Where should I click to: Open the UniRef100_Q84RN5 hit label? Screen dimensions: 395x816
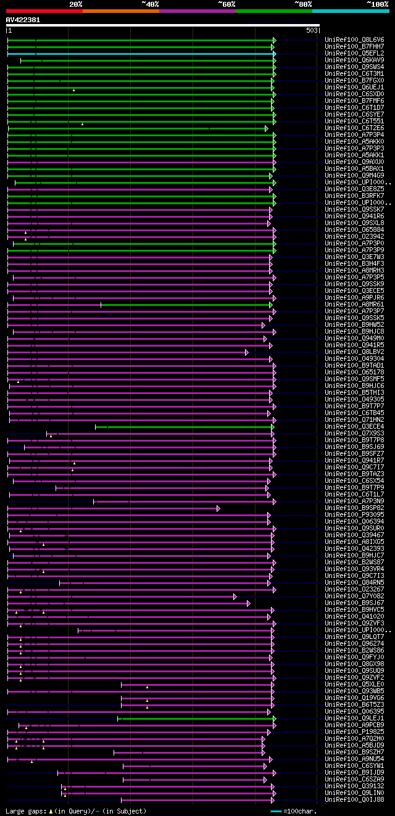(x=354, y=583)
